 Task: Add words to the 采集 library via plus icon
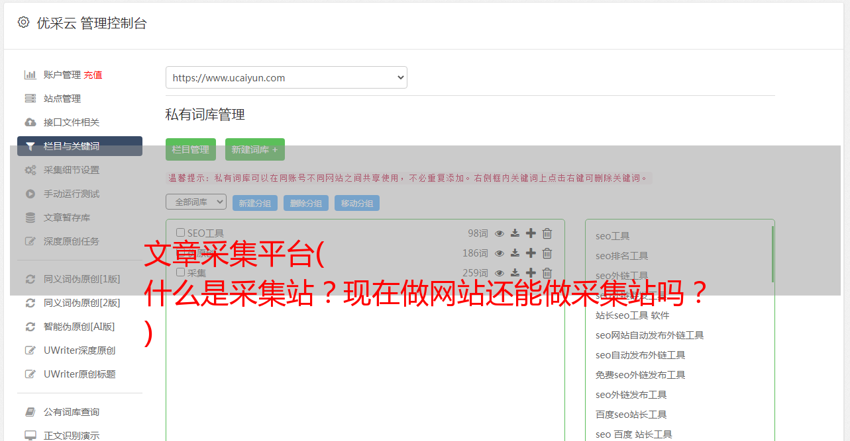click(531, 273)
